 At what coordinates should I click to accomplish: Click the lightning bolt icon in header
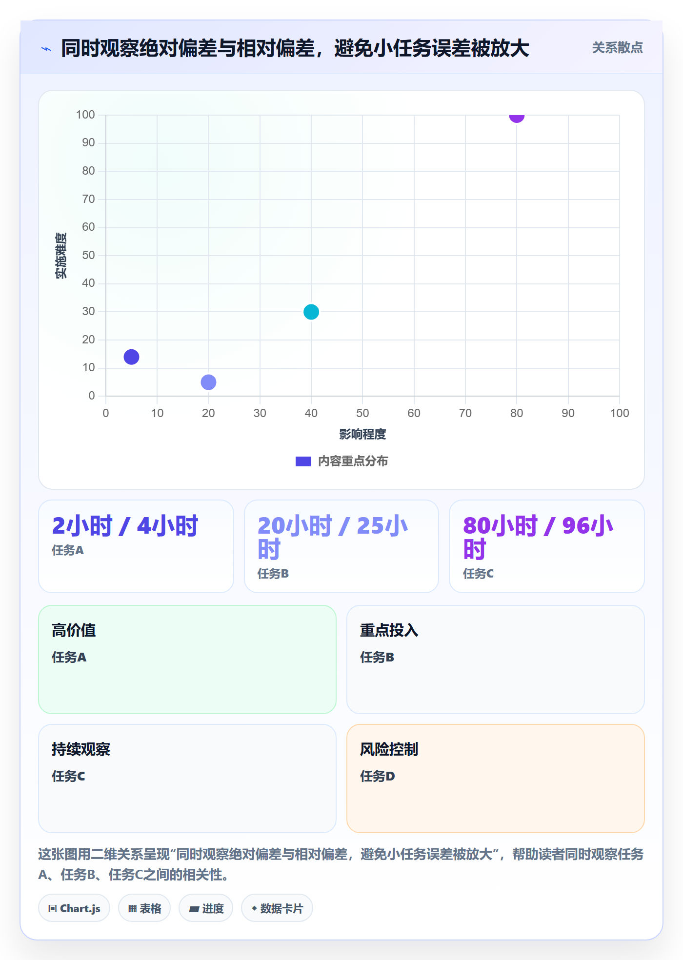[x=46, y=49]
